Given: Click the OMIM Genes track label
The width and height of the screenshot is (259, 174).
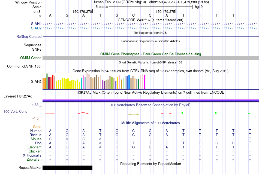Looking at the screenshot, I should tap(31, 58).
